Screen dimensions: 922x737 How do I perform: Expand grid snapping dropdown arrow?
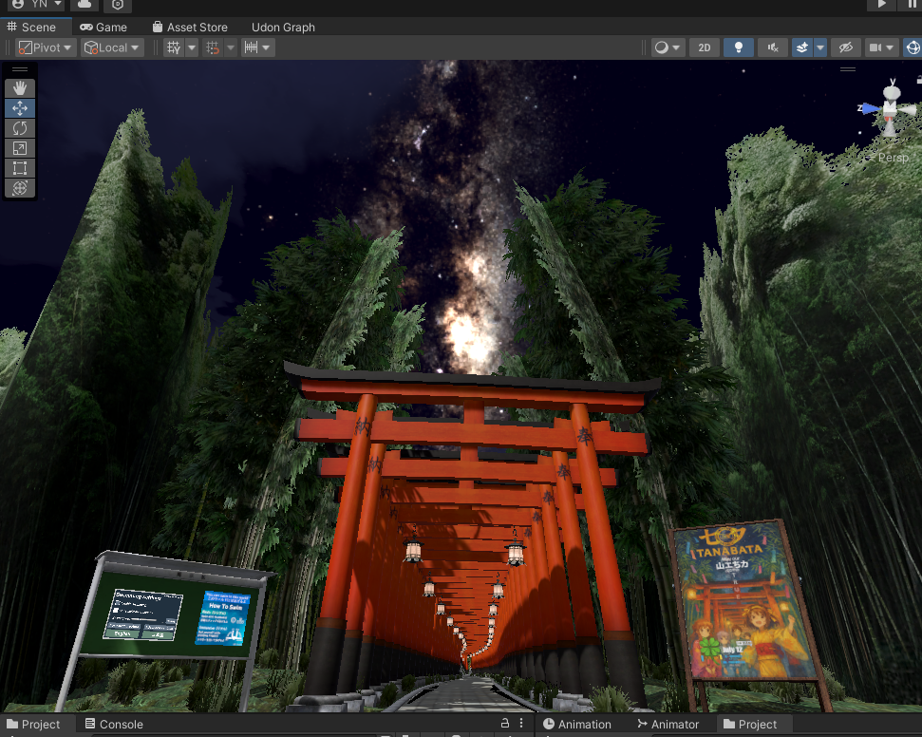(192, 47)
